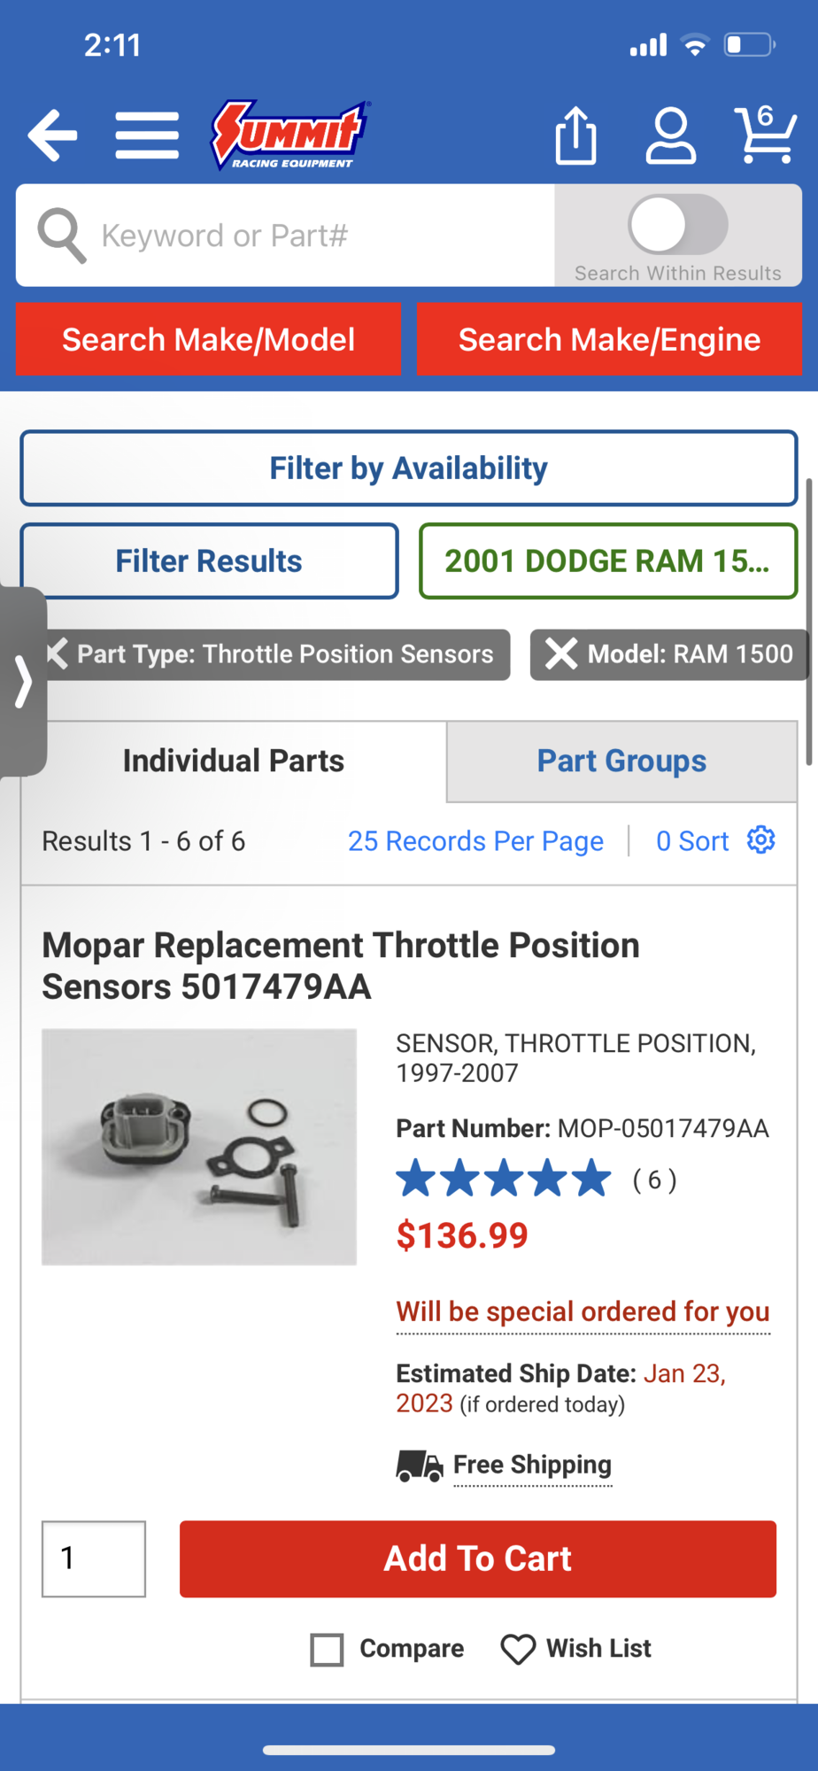
Task: Open sort settings gear icon
Action: click(761, 839)
